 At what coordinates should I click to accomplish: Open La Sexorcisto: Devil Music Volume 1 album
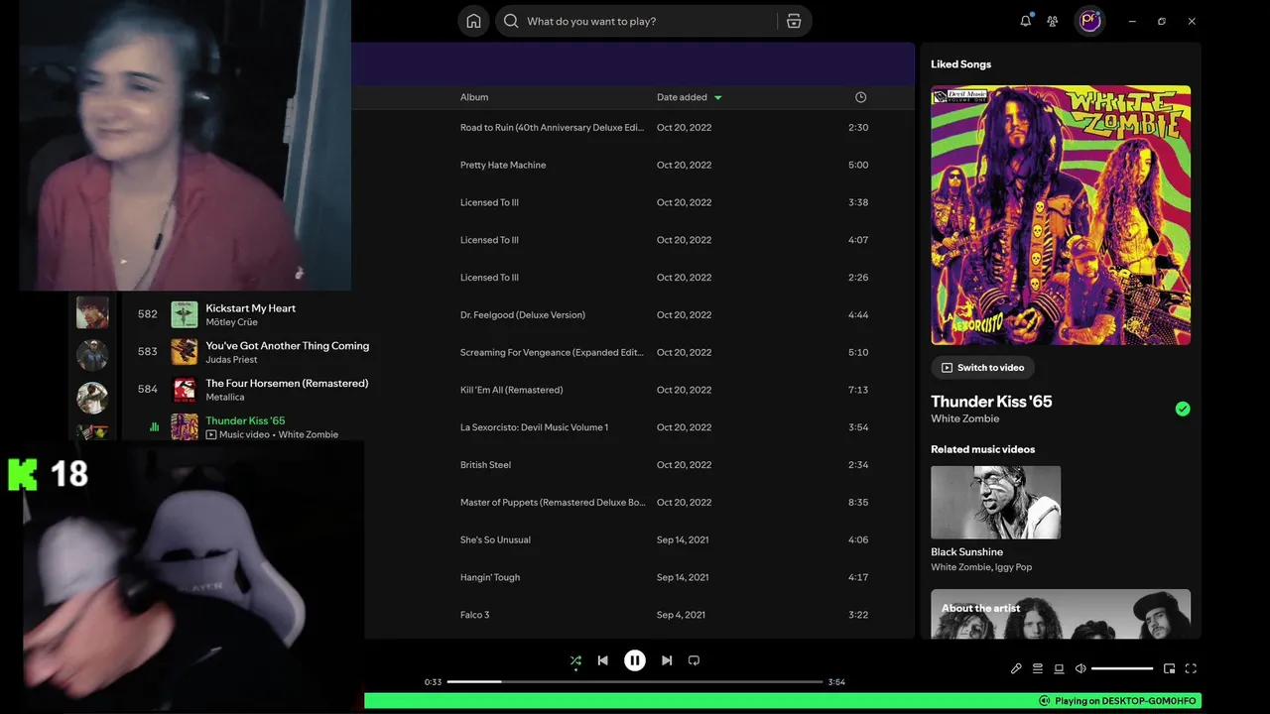click(x=534, y=427)
